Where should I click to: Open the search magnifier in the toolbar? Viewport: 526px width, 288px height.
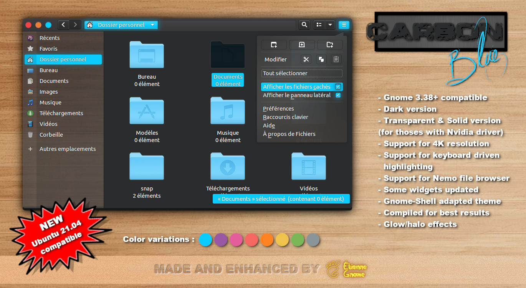click(x=304, y=25)
